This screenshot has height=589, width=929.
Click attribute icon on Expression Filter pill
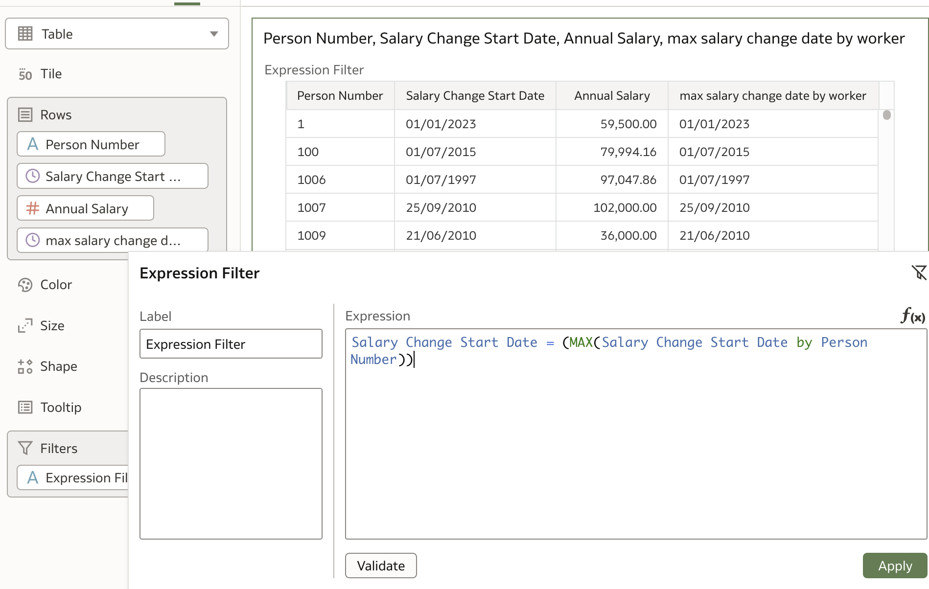(x=32, y=477)
